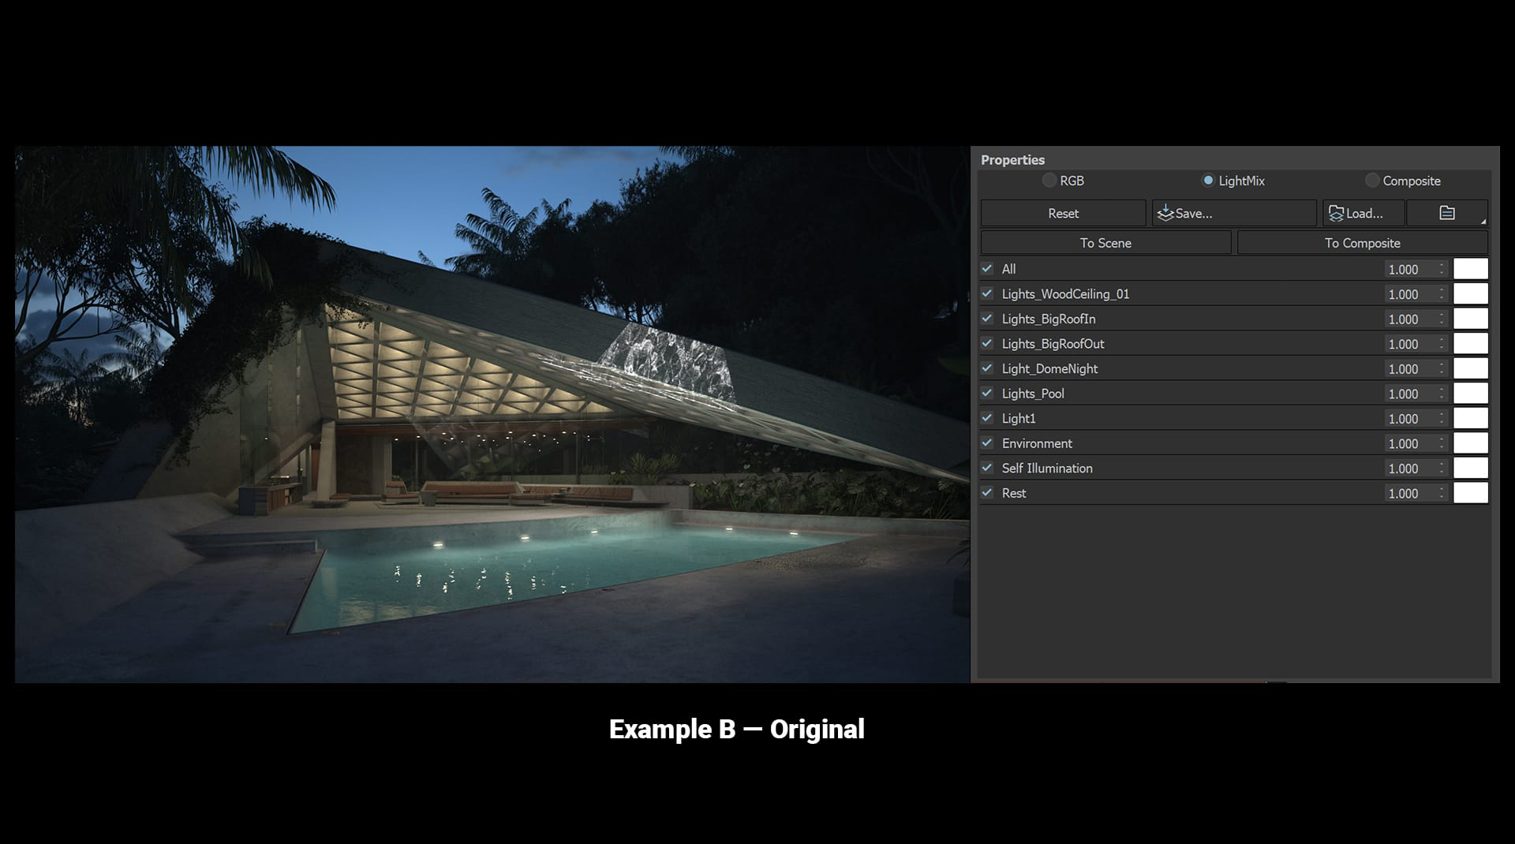Toggle the Lights_Pool checkbox off
This screenshot has width=1515, height=844.
coord(987,393)
